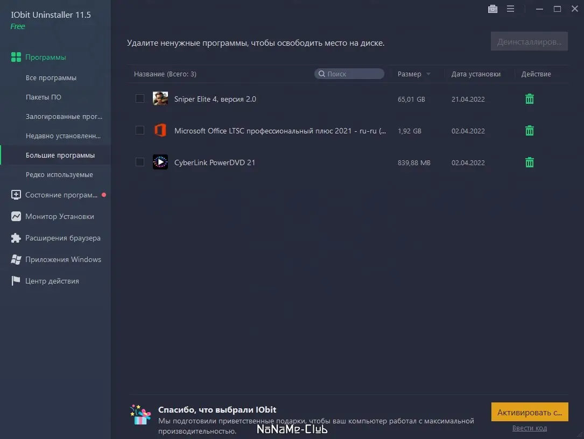Click the 21.04.2022 install date
Image resolution: width=584 pixels, height=439 pixels.
(x=468, y=100)
